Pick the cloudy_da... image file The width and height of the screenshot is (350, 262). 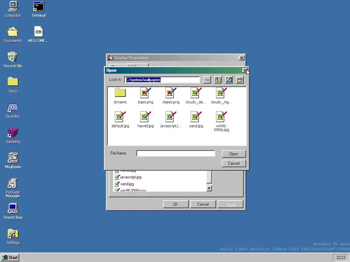tap(196, 96)
